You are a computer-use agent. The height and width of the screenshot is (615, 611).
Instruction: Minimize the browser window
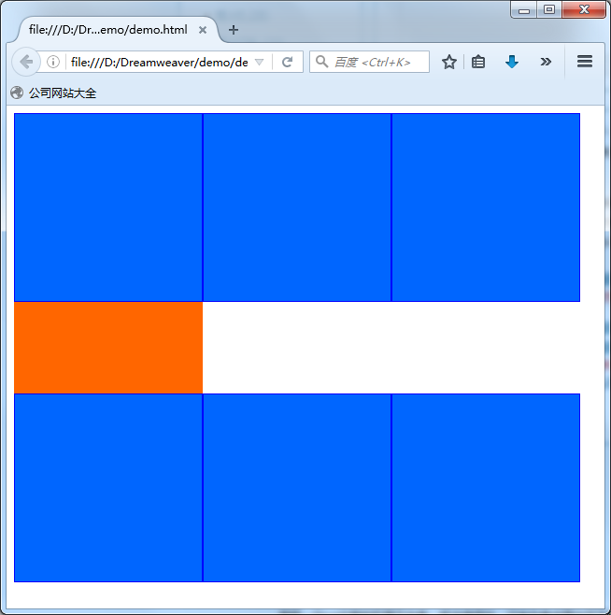coord(524,10)
